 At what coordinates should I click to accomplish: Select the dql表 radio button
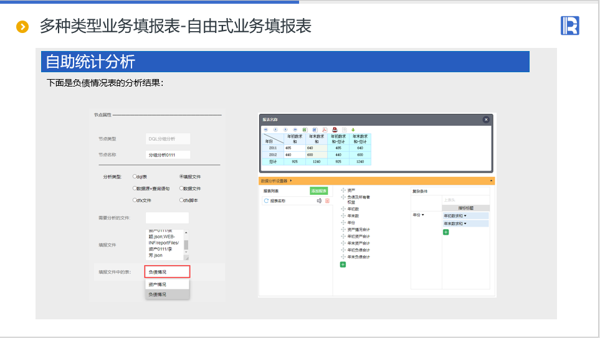coord(135,177)
